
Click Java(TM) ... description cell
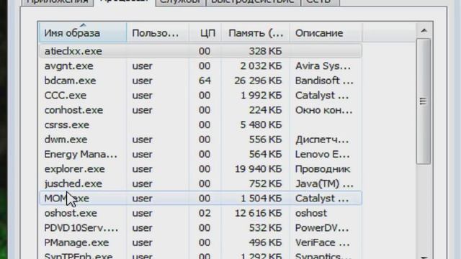(x=324, y=183)
